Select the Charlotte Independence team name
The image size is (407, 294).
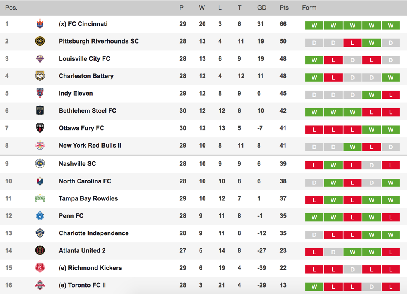[x=94, y=233]
